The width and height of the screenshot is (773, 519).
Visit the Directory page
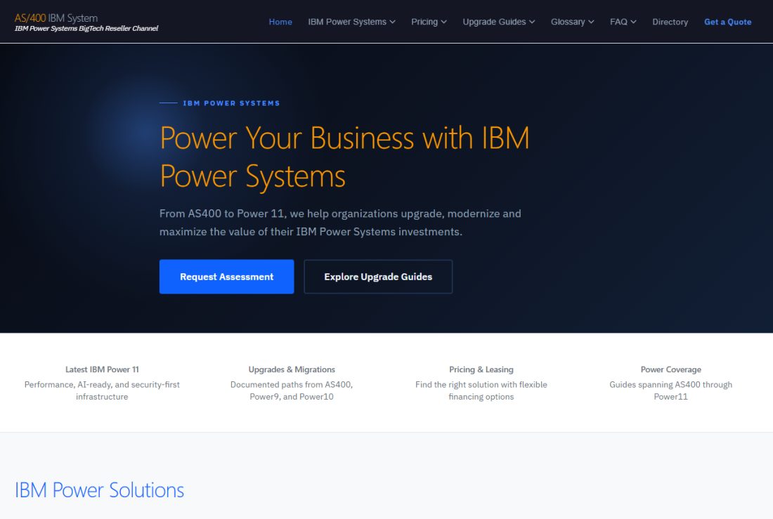(670, 22)
